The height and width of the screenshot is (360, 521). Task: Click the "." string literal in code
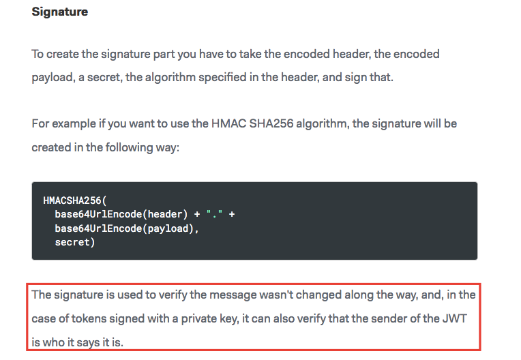pos(216,214)
